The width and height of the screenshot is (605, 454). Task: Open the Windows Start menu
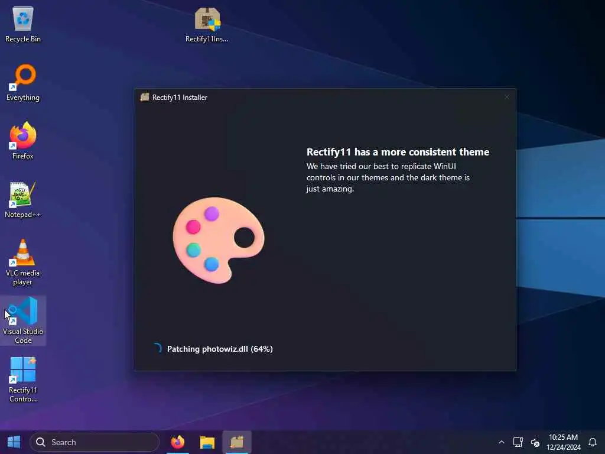pos(14,442)
